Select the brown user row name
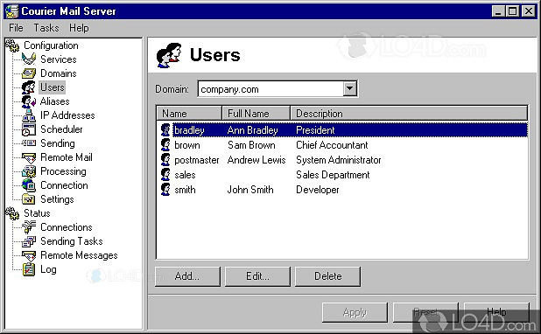Screen dimensions: 541x334 point(187,145)
